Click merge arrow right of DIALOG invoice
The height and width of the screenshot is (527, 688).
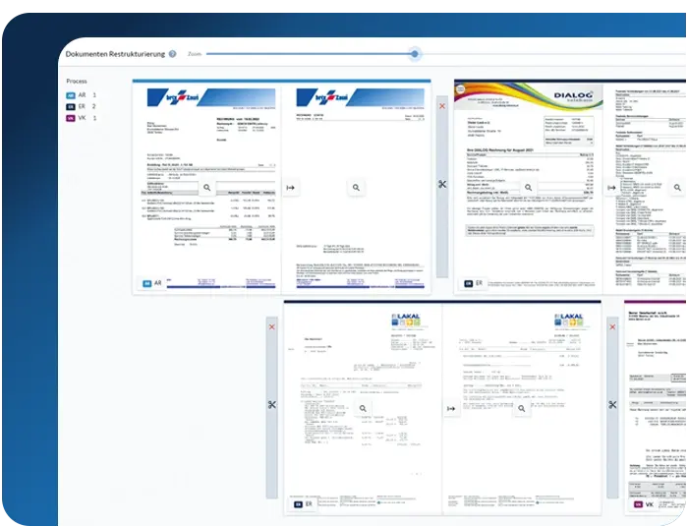point(611,188)
